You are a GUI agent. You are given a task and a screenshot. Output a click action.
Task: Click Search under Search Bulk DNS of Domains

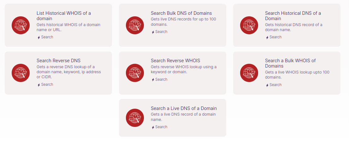pos(161,32)
